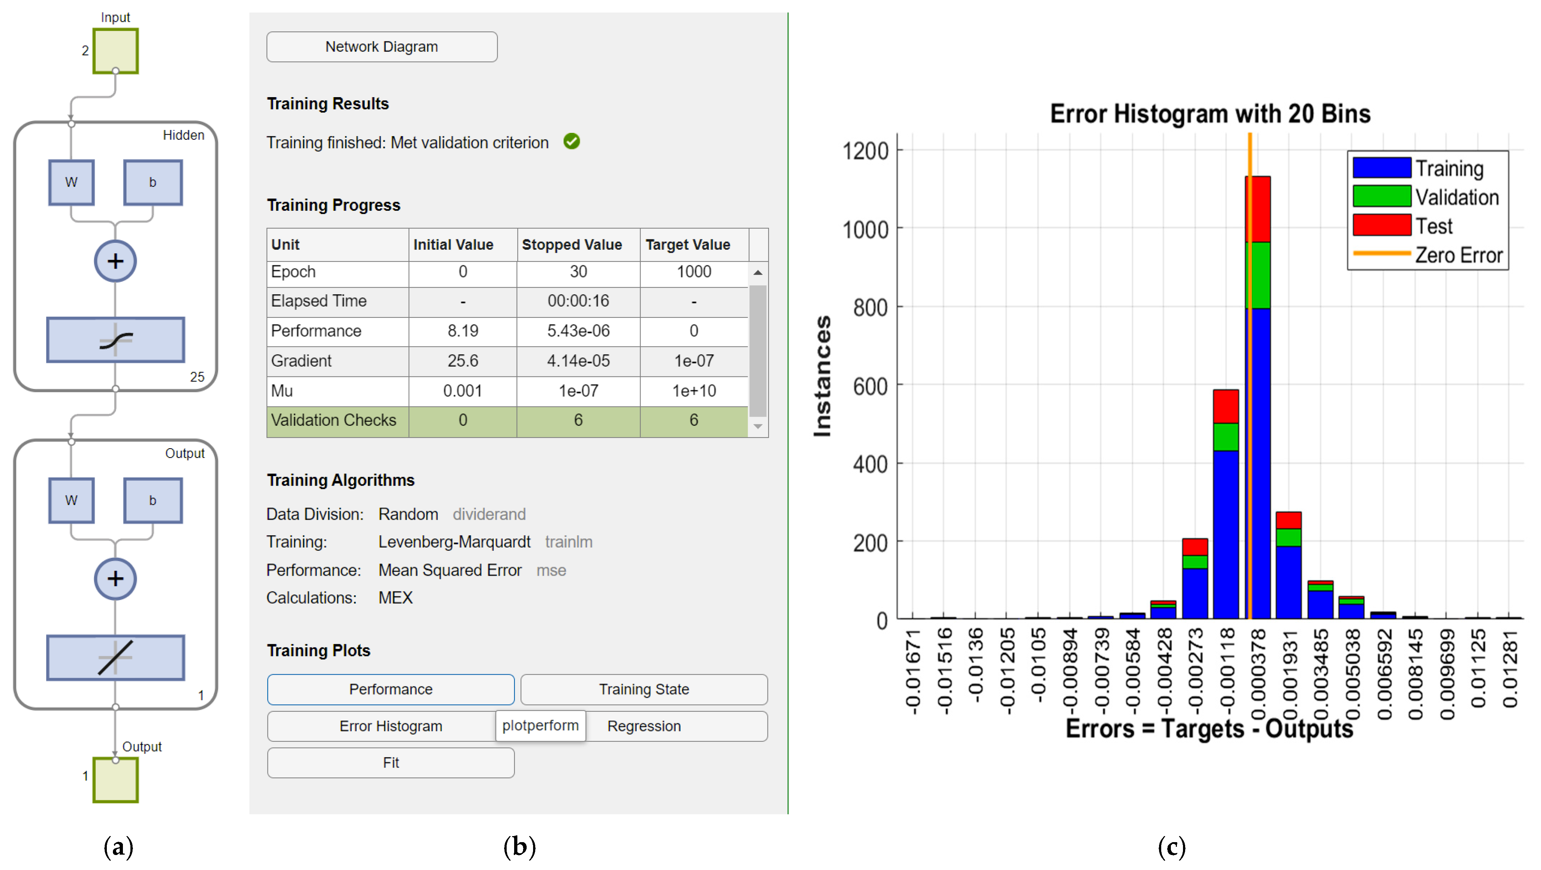Open the Training State plot

click(x=644, y=689)
